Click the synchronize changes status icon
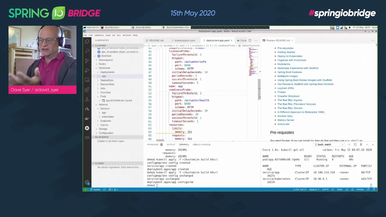 [x=104, y=190]
